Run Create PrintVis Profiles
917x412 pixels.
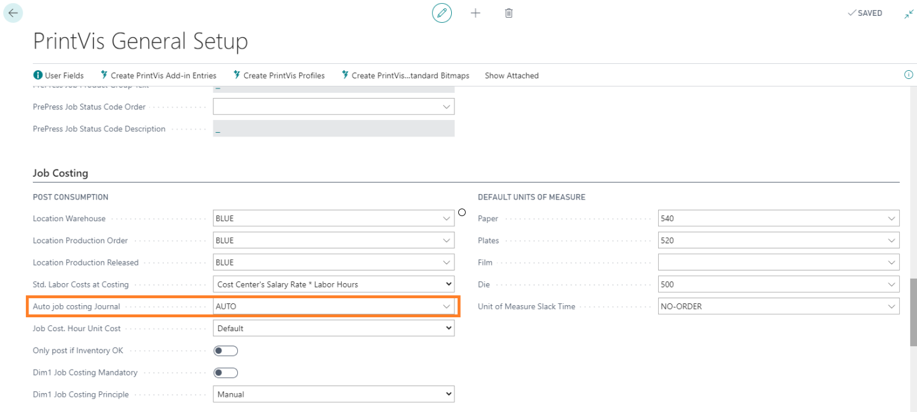point(279,75)
